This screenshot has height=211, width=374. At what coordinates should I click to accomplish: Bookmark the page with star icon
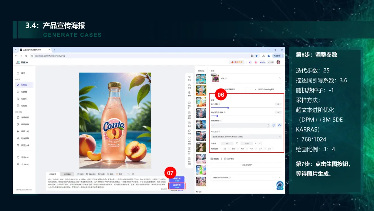point(257,56)
